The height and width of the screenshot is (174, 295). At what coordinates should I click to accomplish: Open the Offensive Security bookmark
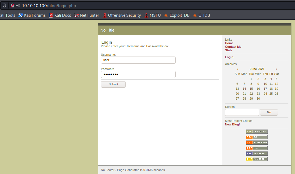122,15
